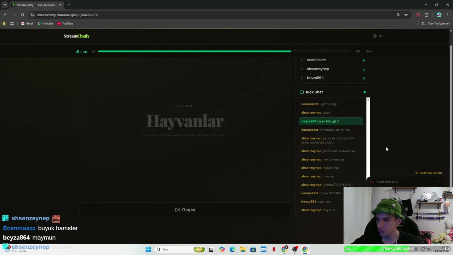Click beyza864 maymun chat message

(x=315, y=202)
